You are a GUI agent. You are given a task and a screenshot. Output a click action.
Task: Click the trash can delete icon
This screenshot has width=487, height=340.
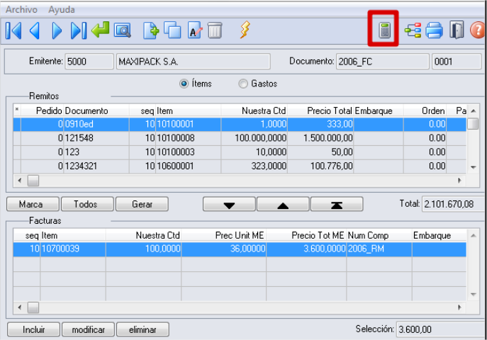[215, 30]
